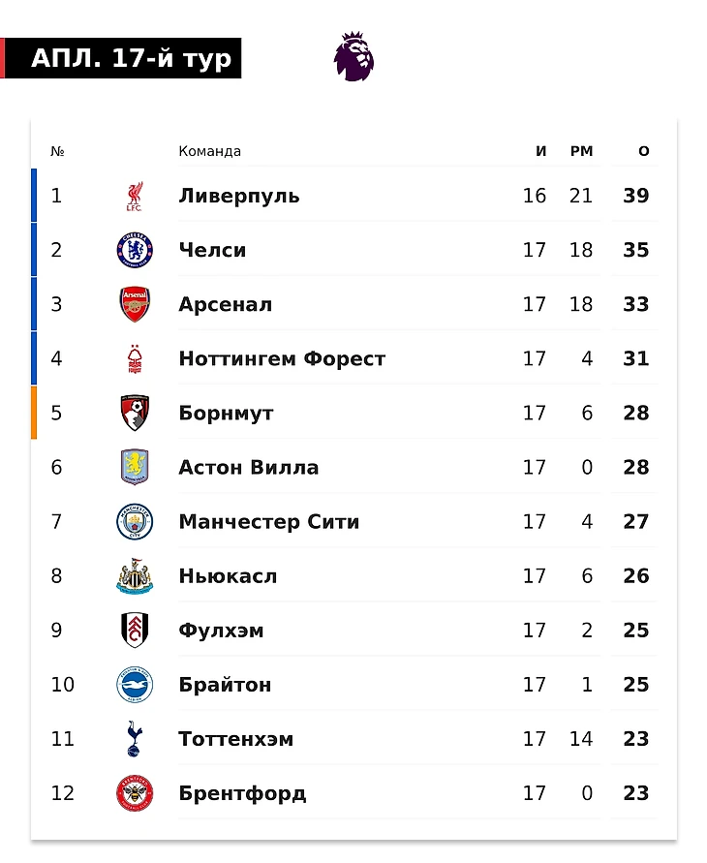Open the Манчестер Сити team link
Image resolution: width=707 pixels, height=863 pixels.
coord(268,522)
